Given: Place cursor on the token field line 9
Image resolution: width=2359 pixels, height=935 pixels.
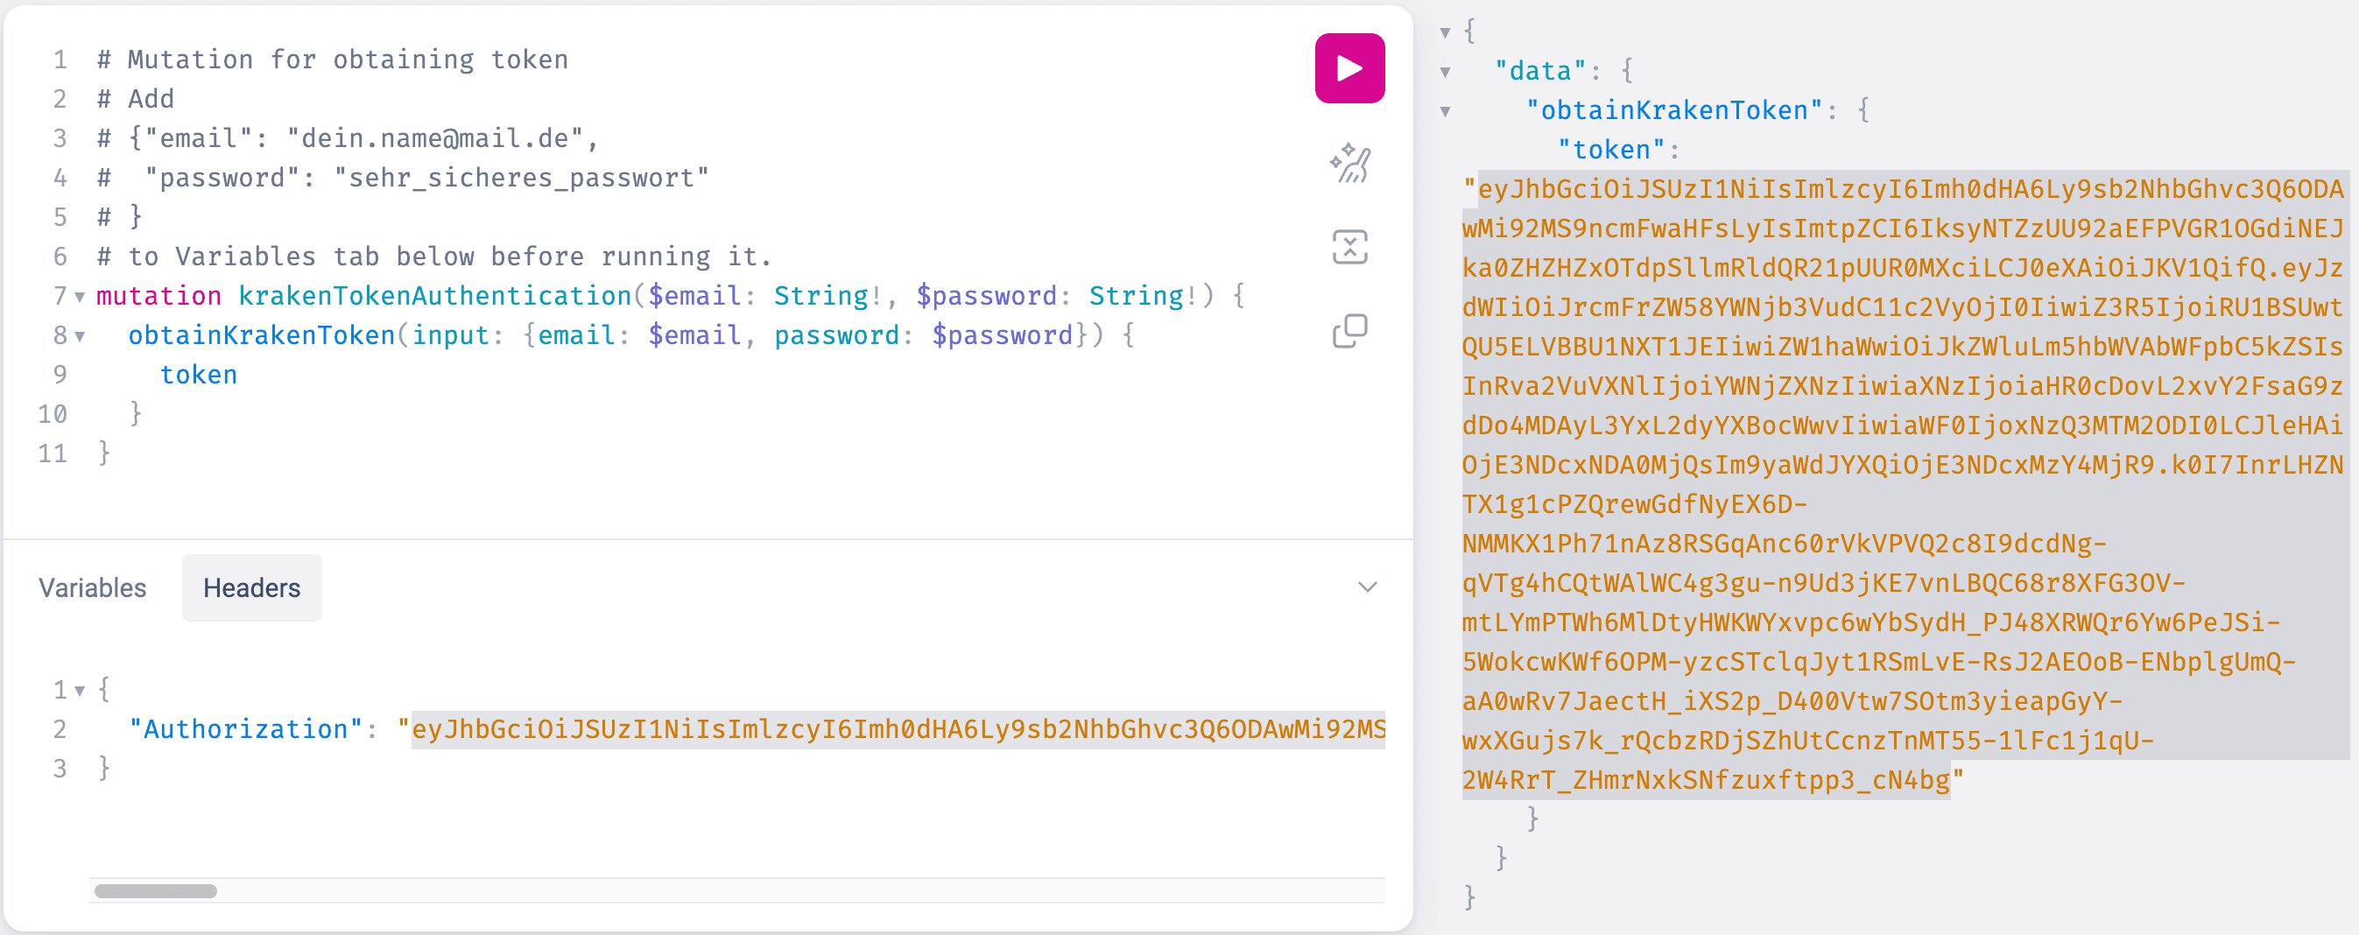Looking at the screenshot, I should click(200, 374).
